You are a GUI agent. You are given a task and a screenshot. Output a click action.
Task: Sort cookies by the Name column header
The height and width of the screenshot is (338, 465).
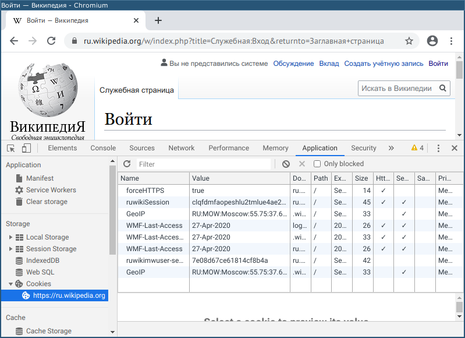click(154, 178)
